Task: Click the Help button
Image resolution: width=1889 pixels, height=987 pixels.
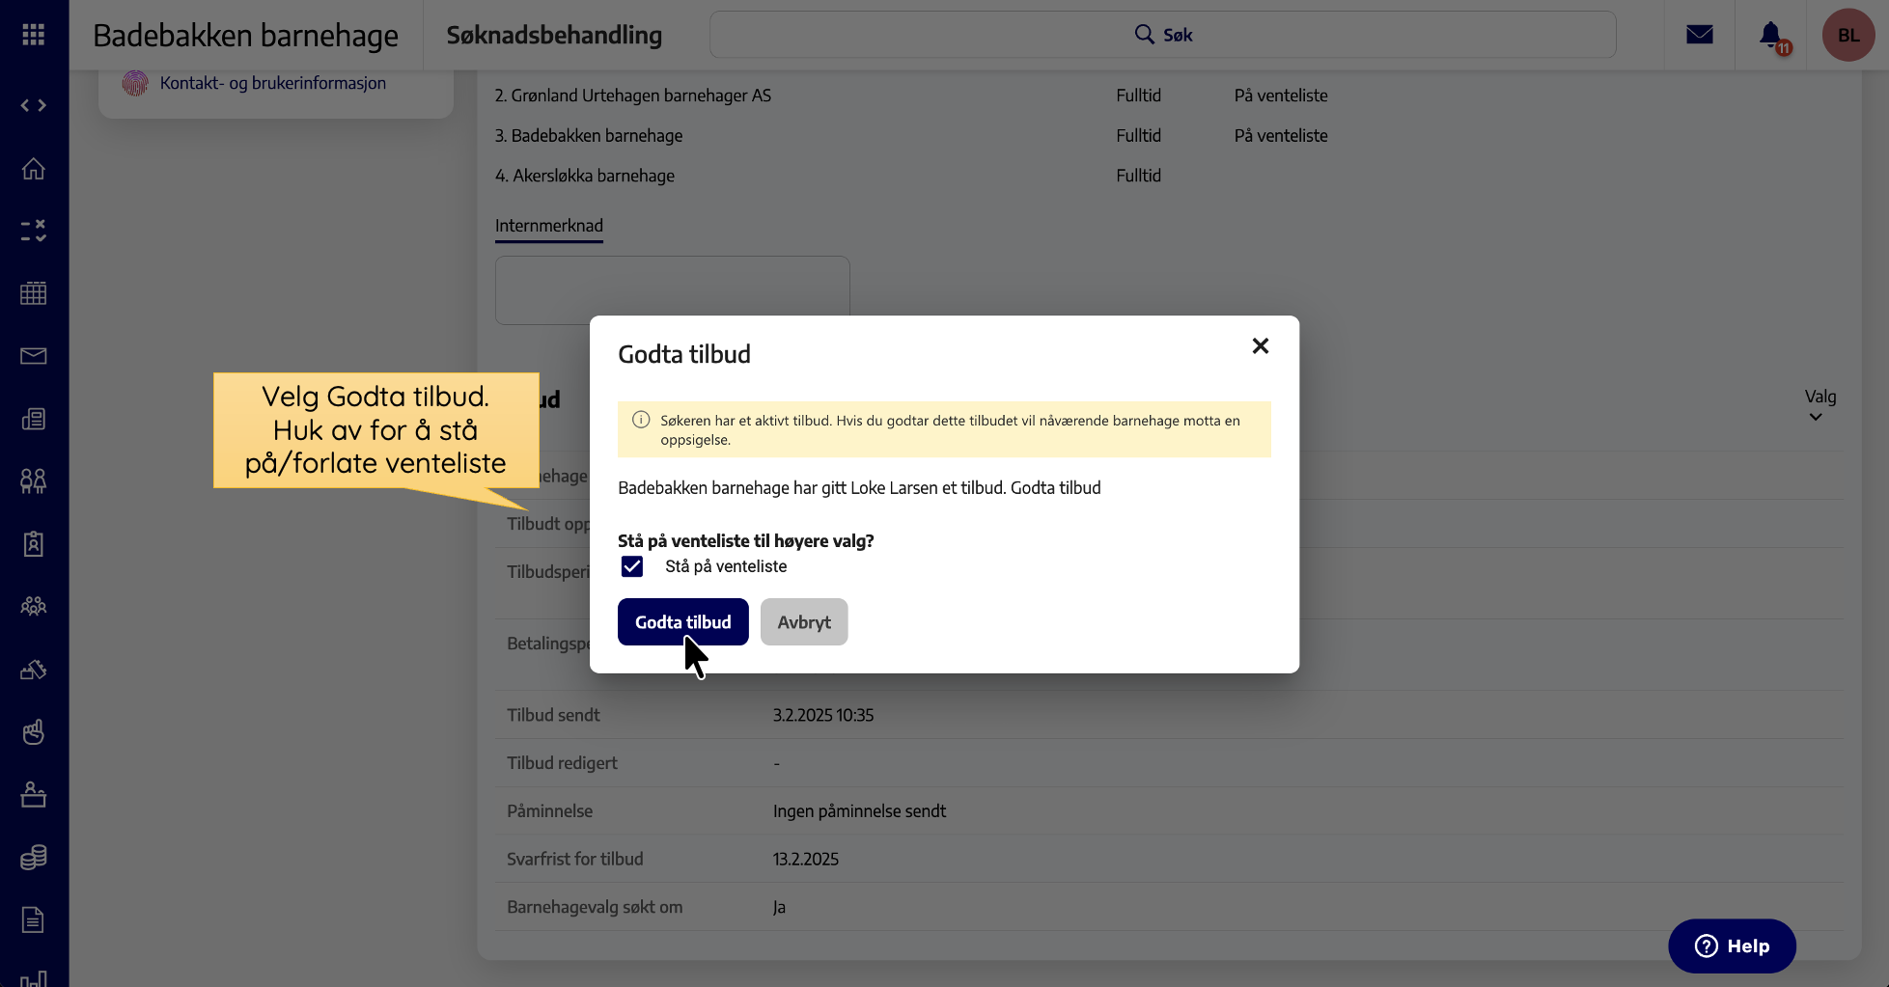Action: click(1732, 946)
